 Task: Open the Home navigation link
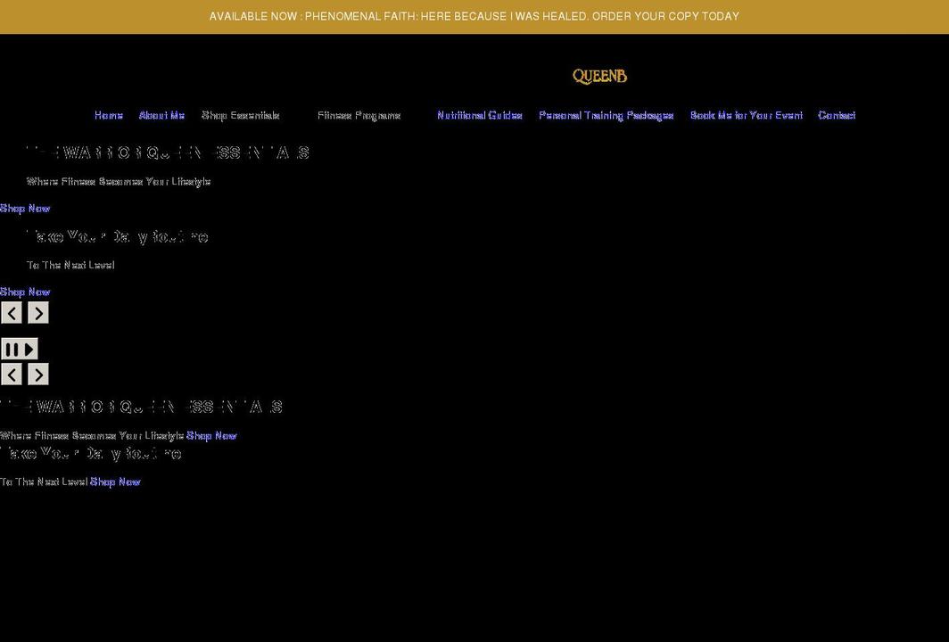[x=109, y=115]
